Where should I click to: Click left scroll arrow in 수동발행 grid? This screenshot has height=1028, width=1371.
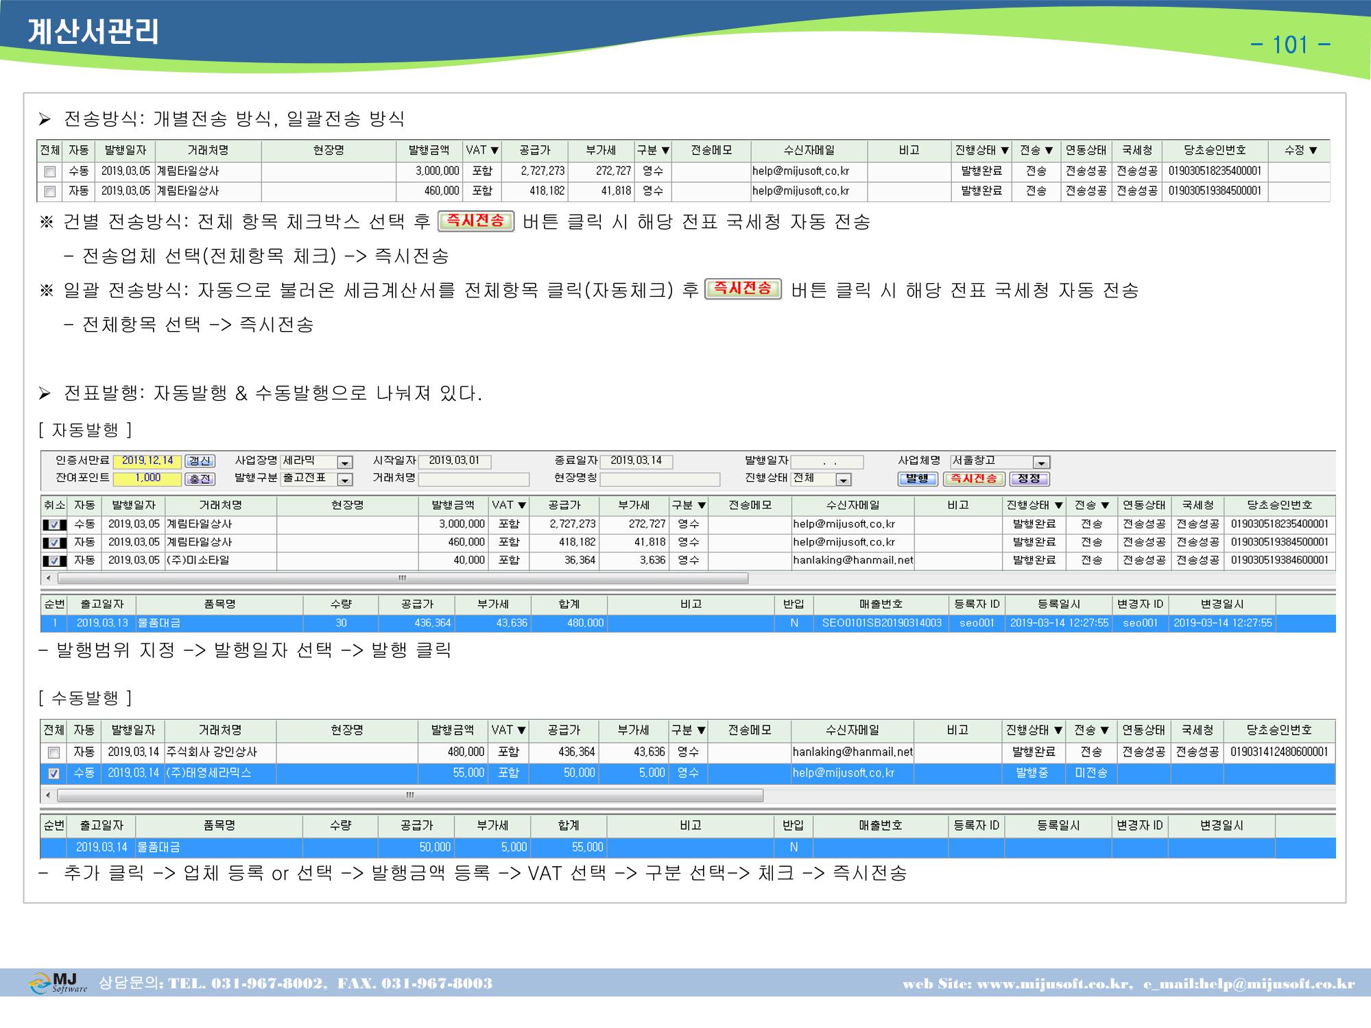(x=48, y=796)
